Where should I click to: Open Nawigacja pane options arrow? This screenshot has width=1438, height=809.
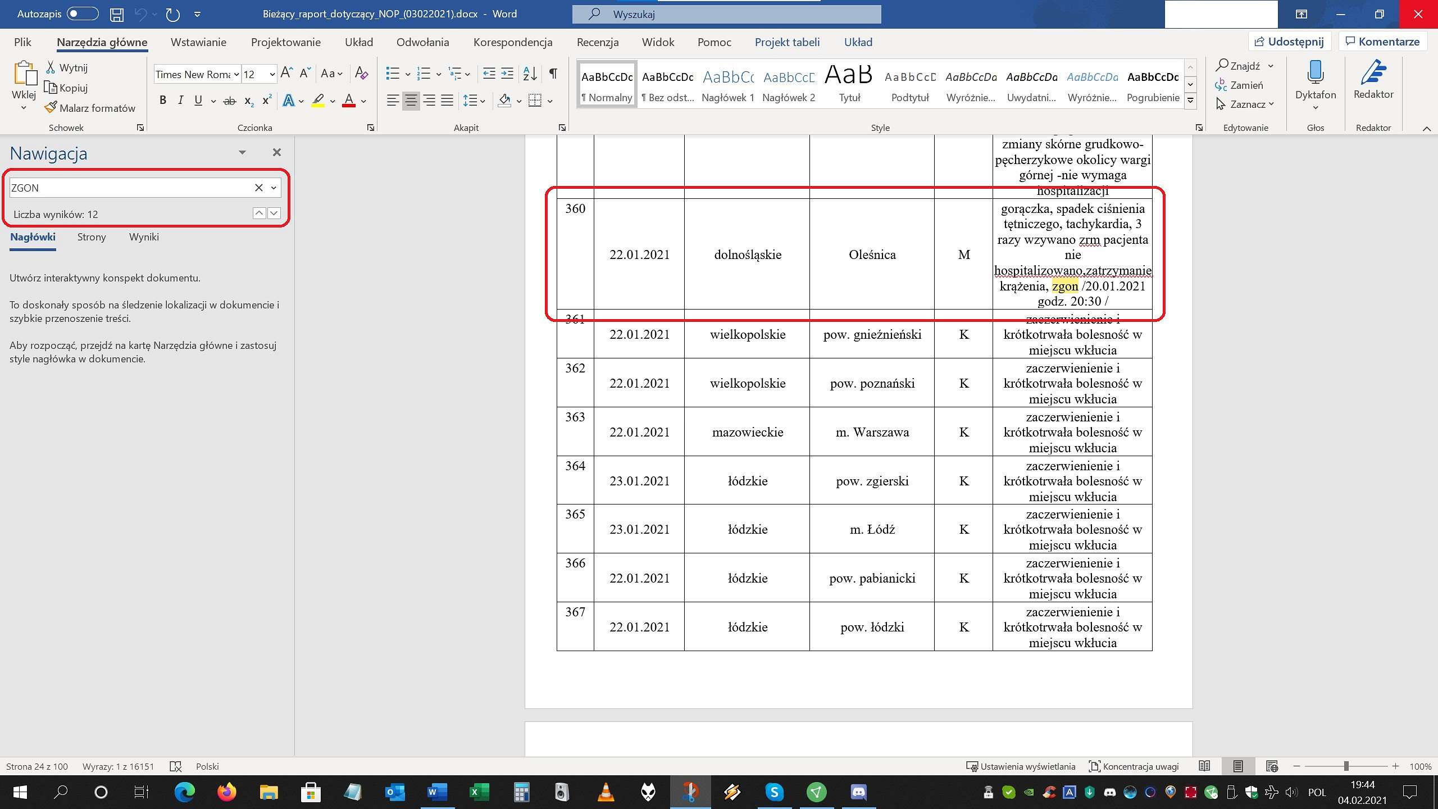242,152
